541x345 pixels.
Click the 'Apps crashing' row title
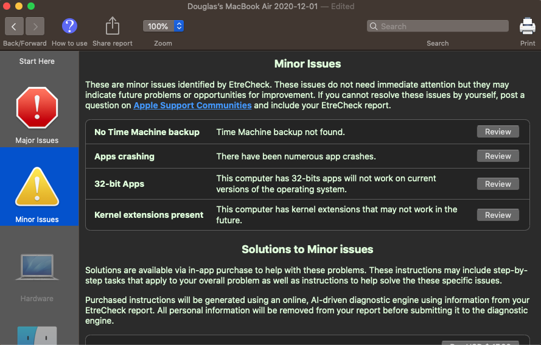[125, 156]
